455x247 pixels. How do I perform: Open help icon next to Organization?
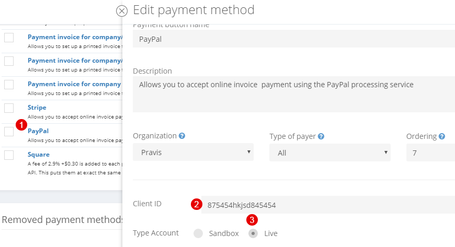(x=182, y=136)
